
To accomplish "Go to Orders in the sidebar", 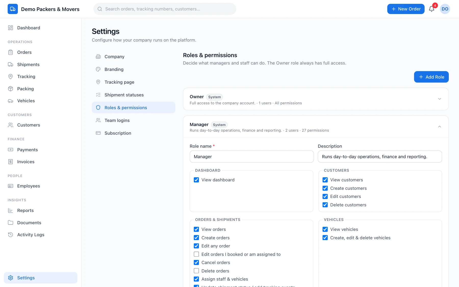I will [41, 52].
